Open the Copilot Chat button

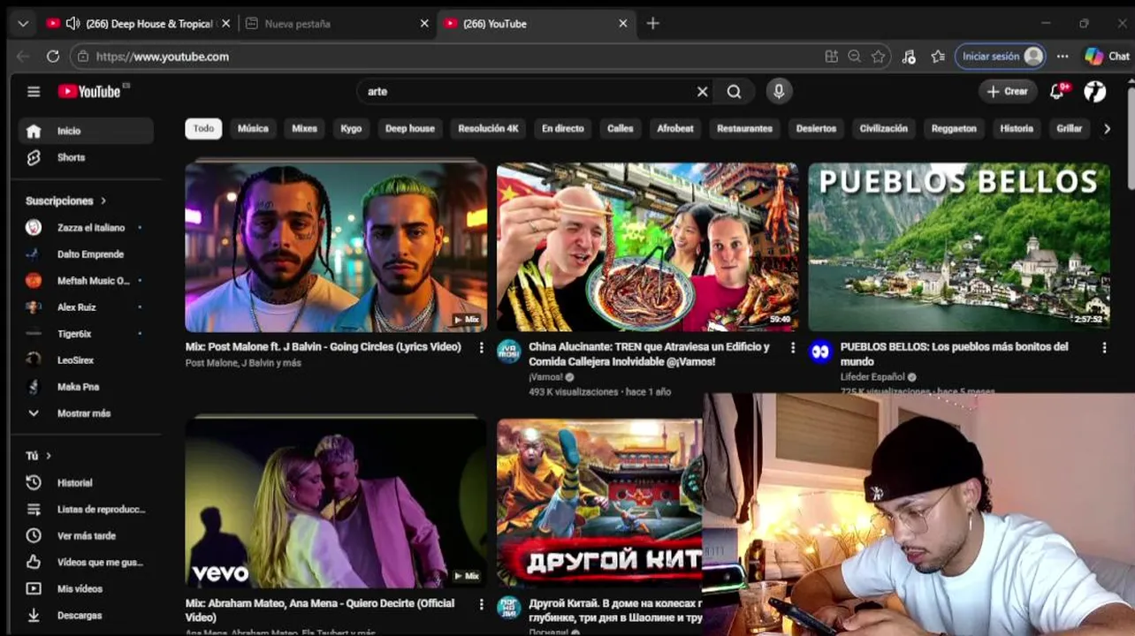click(1107, 57)
